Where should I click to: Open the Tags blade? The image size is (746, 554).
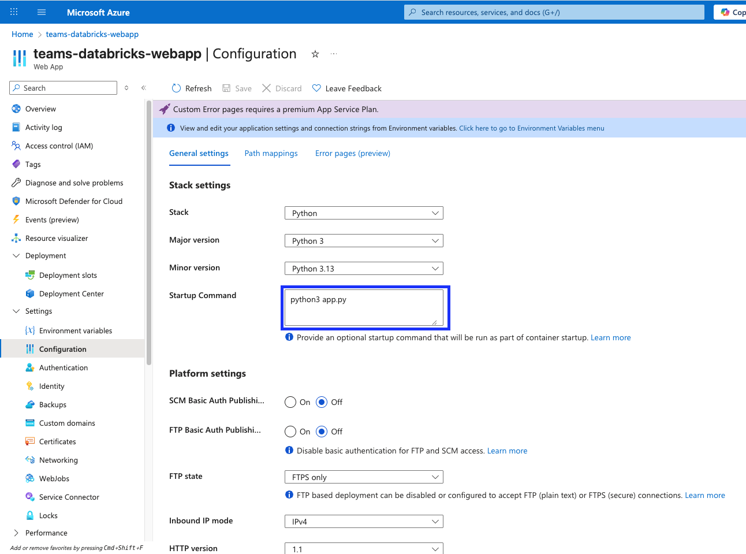pyautogui.click(x=33, y=164)
